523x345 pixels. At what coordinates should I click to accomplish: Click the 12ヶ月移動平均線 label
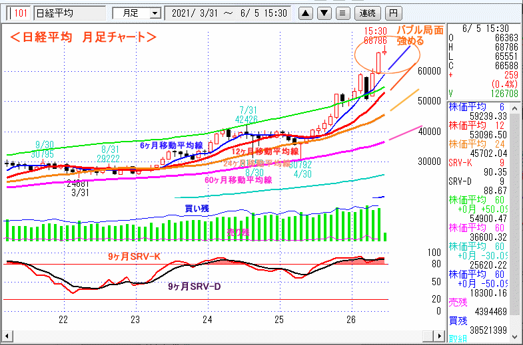coord(265,152)
